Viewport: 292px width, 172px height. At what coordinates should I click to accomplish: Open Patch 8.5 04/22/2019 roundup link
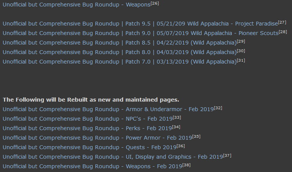tap(120, 43)
